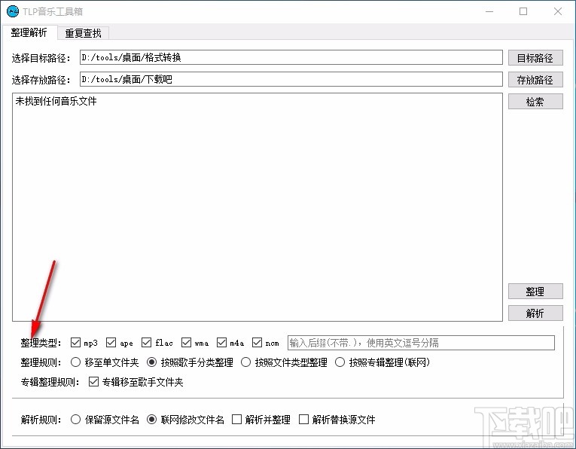Enable 解析并整理 checkbox

tap(237, 419)
